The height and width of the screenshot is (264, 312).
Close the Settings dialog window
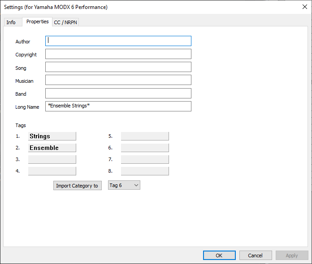click(305, 7)
